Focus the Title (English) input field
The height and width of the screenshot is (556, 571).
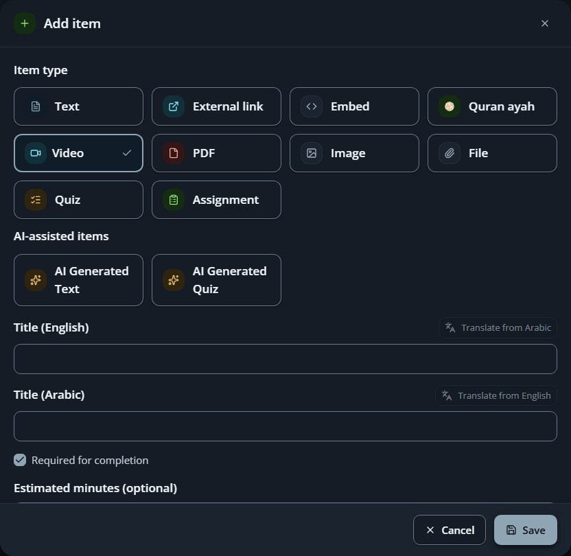[285, 359]
